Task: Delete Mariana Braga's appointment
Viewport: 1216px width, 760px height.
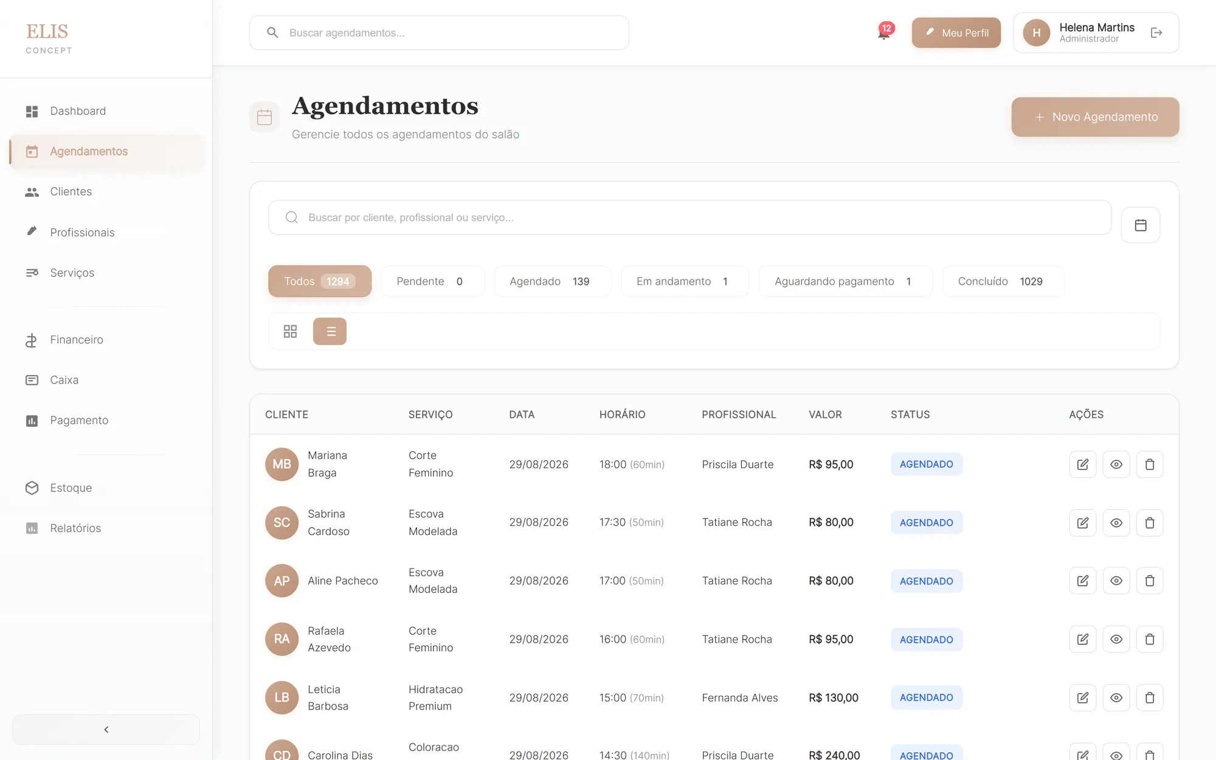Action: (x=1150, y=465)
